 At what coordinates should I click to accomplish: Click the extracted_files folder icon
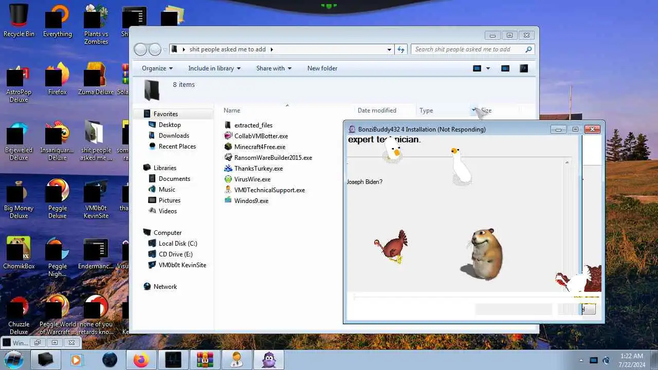tap(228, 125)
